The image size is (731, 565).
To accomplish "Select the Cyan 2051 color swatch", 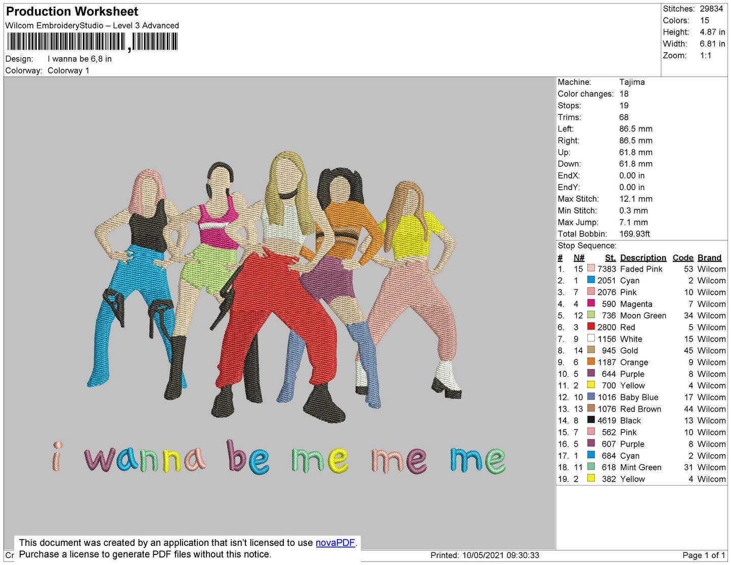I will (x=591, y=279).
